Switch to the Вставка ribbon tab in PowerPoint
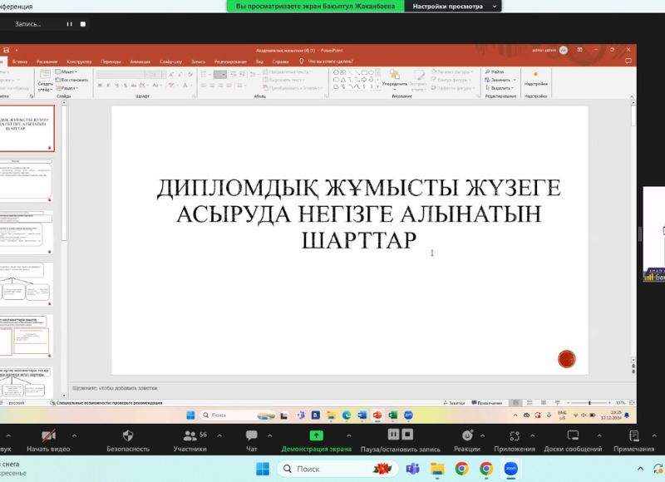 [20, 61]
